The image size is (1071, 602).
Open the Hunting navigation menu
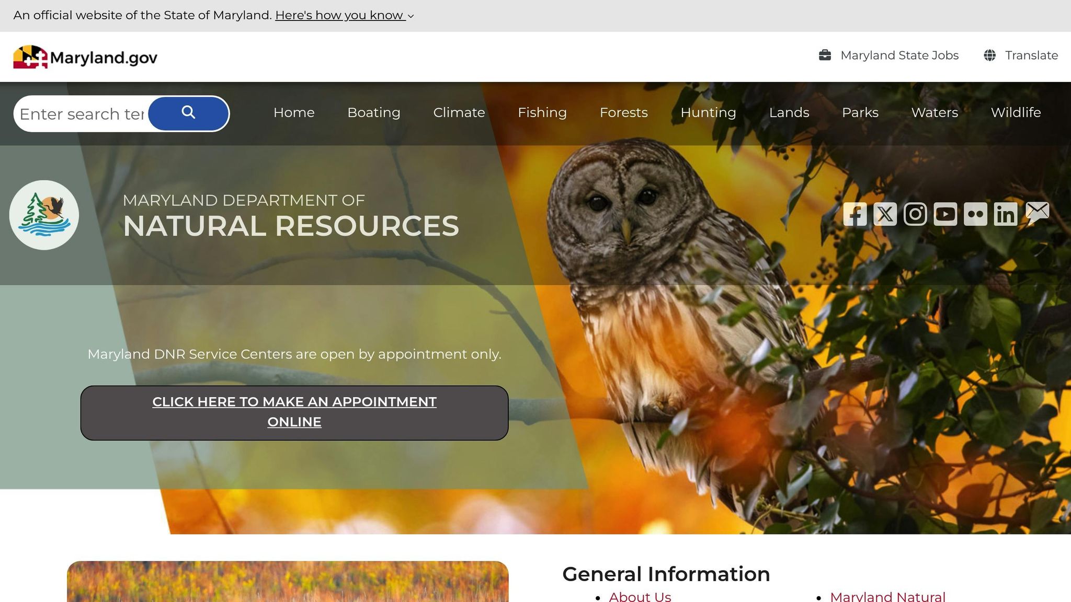tap(708, 112)
